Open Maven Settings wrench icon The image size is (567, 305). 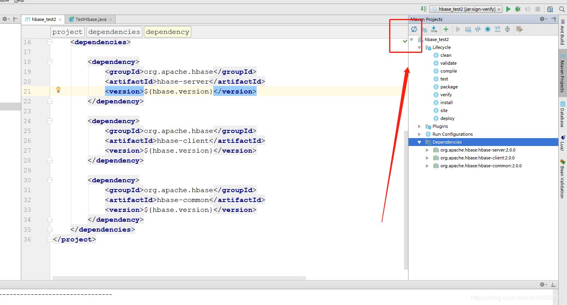520,29
